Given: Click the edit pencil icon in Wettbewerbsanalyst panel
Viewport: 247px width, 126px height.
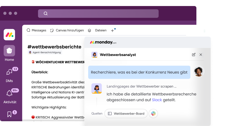Looking at the screenshot, I should 194,55.
